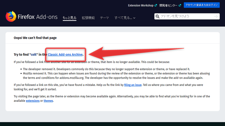Click the "Oops! We can't find that page" heading

point(35,38)
